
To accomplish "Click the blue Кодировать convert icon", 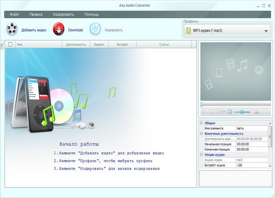I will [x=95, y=29].
